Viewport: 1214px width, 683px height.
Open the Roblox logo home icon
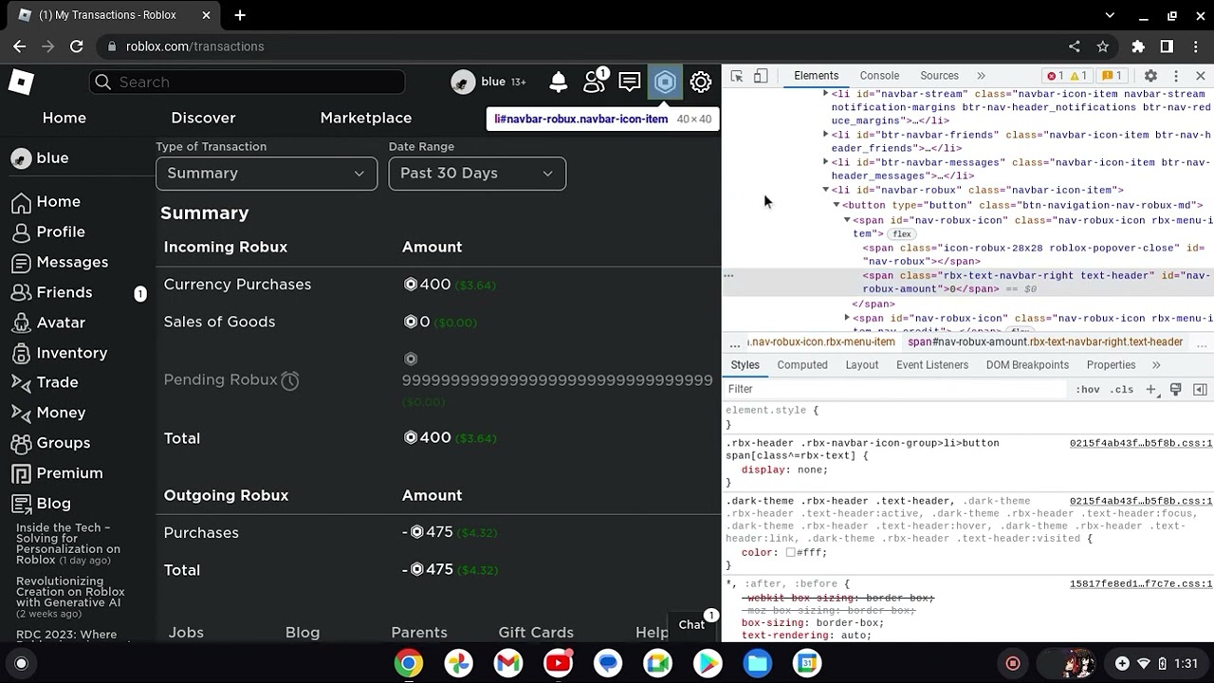click(x=21, y=83)
